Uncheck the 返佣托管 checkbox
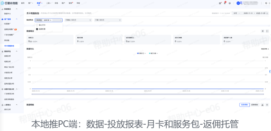Image resolution: width=271 pixels, height=131 pixels. (x=37, y=29)
